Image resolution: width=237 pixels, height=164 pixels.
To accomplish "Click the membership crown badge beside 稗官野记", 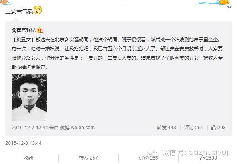I will [x=40, y=30].
